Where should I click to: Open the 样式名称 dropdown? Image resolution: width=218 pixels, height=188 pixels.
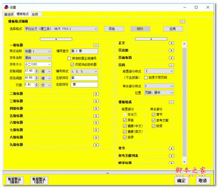[38, 51]
